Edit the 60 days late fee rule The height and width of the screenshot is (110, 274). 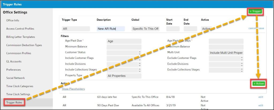tap(261, 97)
